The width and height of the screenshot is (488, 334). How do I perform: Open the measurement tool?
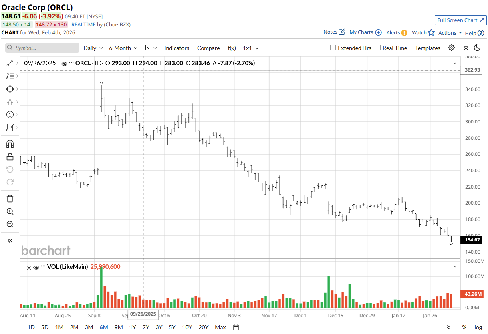pos(10,127)
